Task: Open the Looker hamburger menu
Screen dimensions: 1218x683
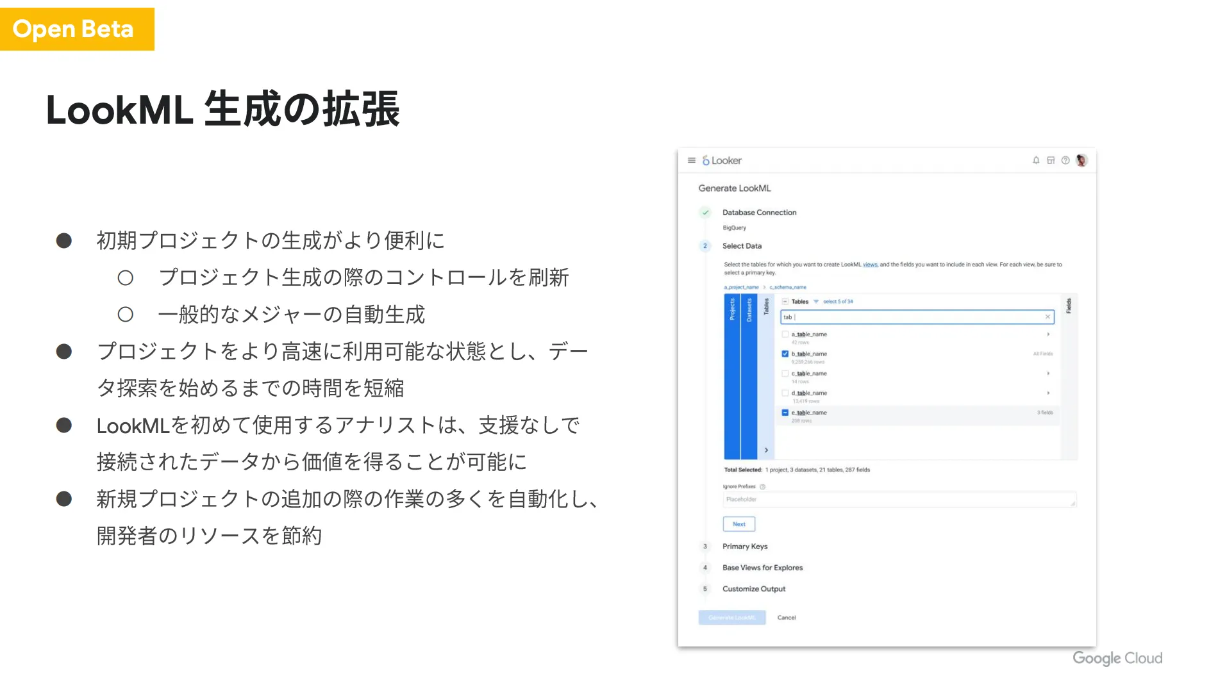Action: 692,160
